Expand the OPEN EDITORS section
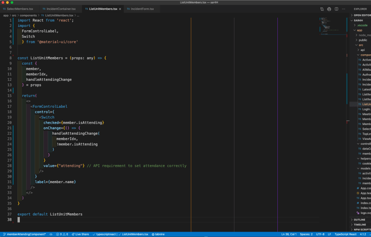The image size is (371, 237). click(361, 15)
